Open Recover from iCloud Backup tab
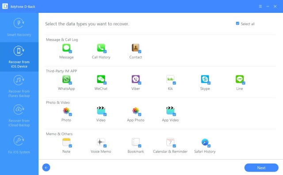Viewport: 283px width, 175px height. (x=19, y=116)
